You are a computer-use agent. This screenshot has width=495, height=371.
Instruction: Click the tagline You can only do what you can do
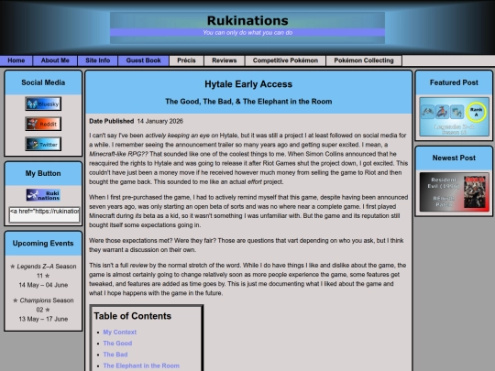tap(247, 32)
